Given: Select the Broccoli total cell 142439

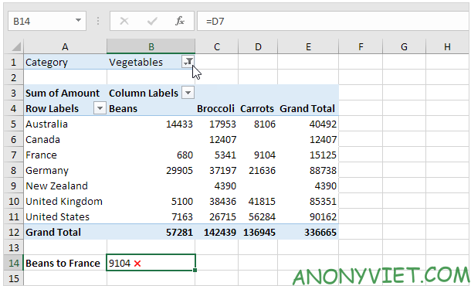Looking at the screenshot, I should (217, 232).
